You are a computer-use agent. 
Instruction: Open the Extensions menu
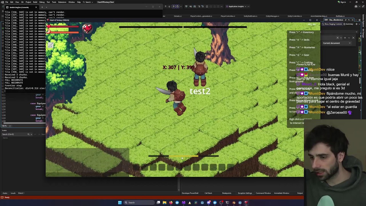pyautogui.click(x=62, y=2)
